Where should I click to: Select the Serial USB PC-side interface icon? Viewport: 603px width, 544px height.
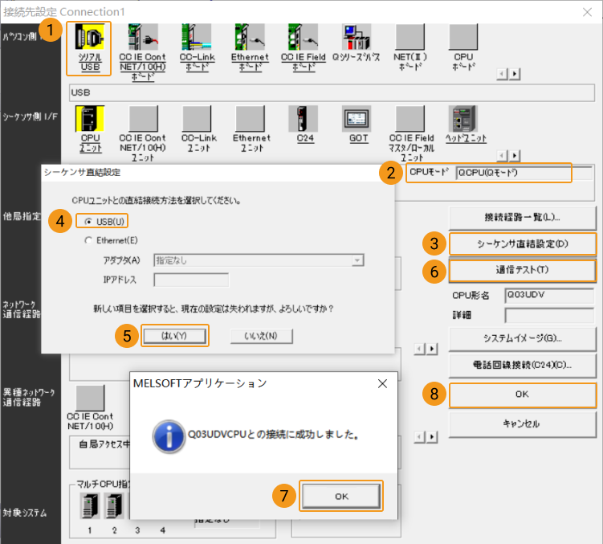coord(90,37)
